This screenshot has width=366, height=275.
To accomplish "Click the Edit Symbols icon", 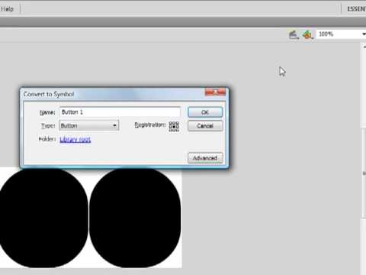I will click(307, 34).
